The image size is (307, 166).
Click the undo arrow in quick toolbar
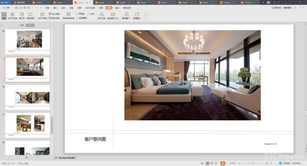(33, 8)
